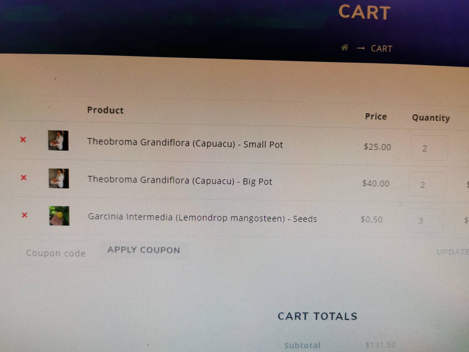Open Theobroma Grandiflora Small Pot product link

coord(185,143)
